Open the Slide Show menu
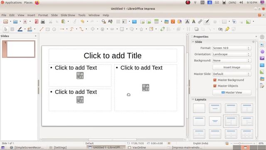 [x=68, y=15]
